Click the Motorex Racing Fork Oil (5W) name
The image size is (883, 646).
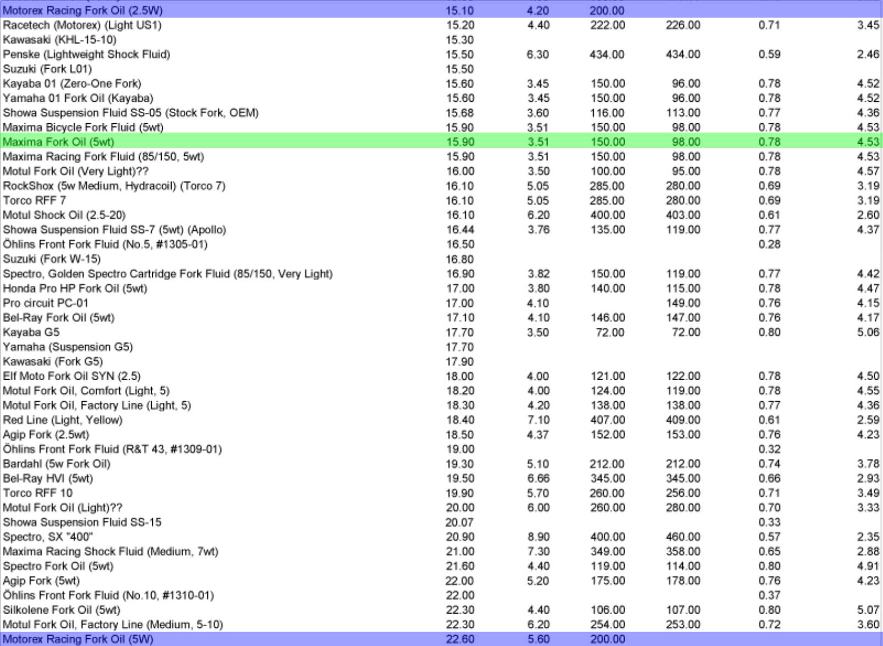point(78,639)
